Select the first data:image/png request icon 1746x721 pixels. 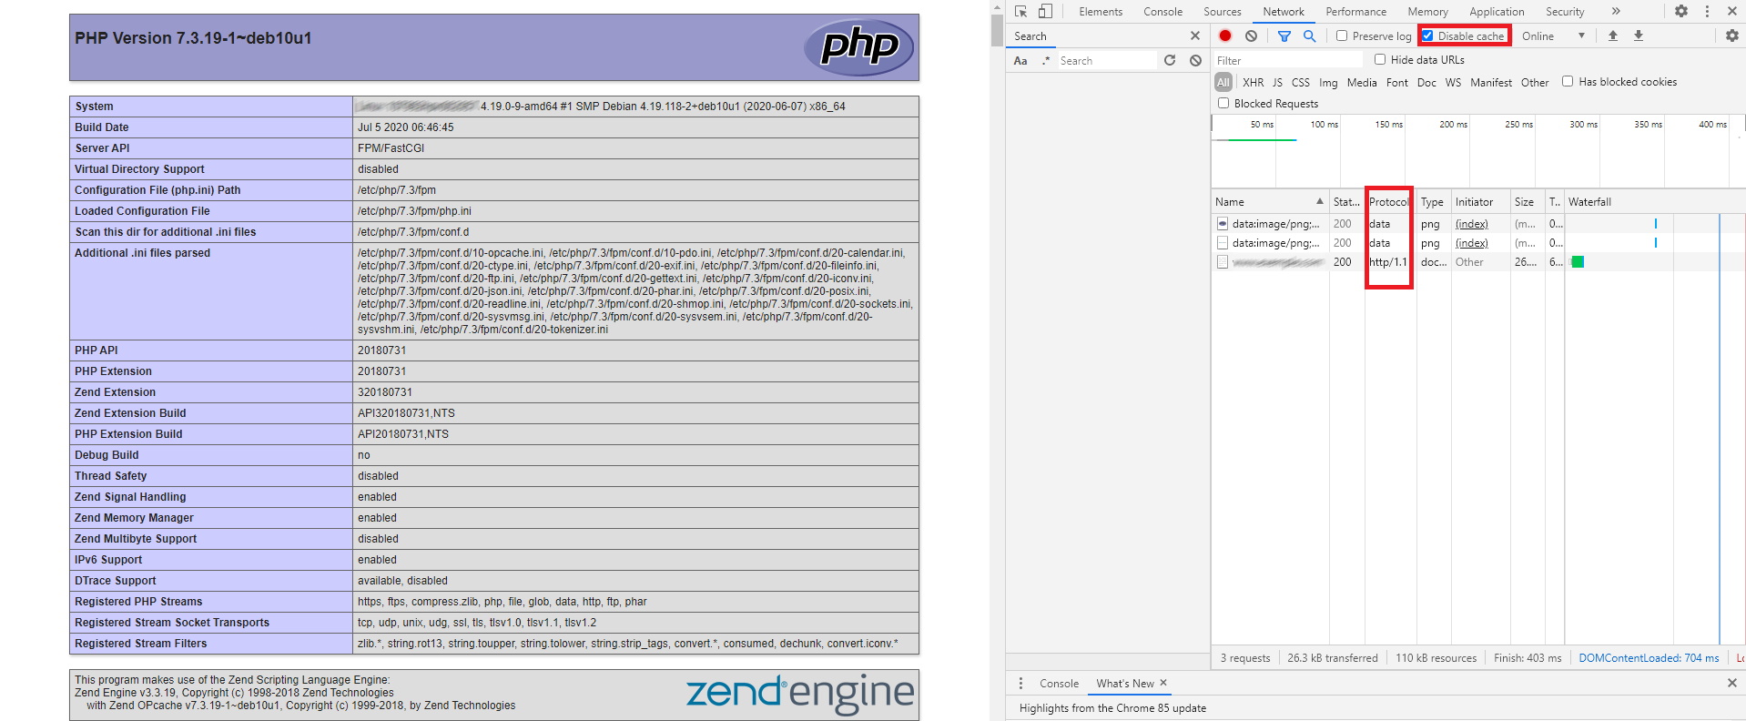1223,224
